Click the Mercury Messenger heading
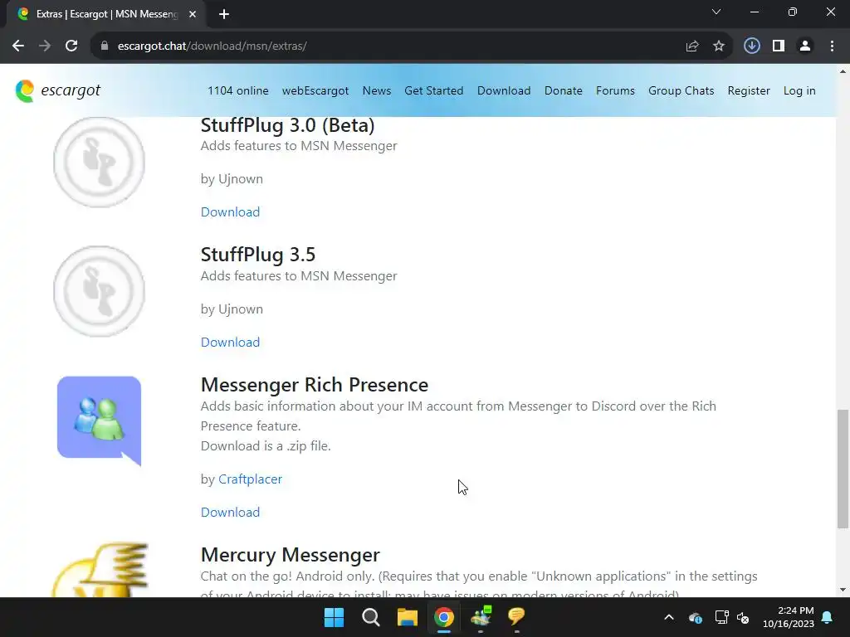 (290, 555)
